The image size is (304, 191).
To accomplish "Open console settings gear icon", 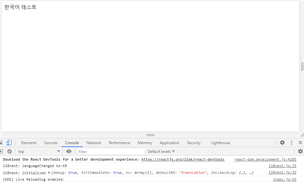I will [x=300, y=151].
